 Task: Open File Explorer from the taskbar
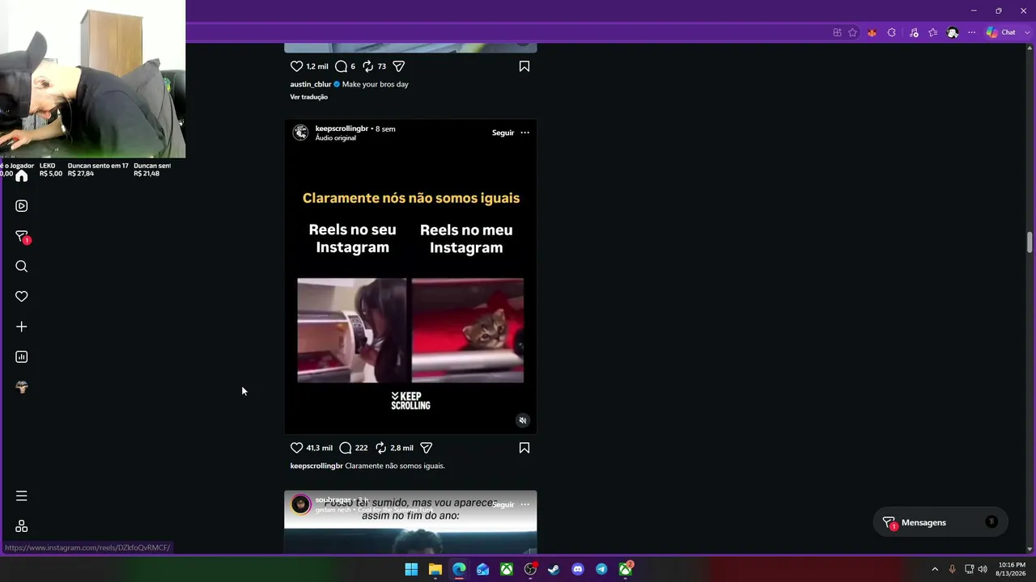click(435, 569)
